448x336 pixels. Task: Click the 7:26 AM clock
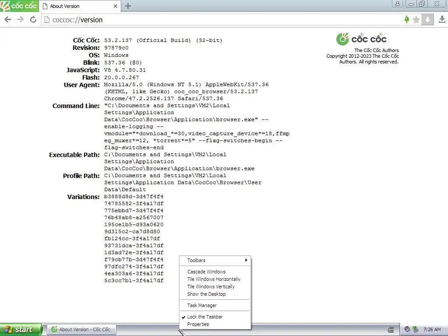tap(432, 329)
